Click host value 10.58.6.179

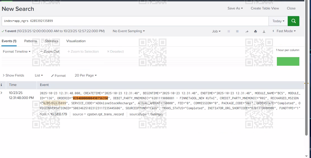point(59,114)
